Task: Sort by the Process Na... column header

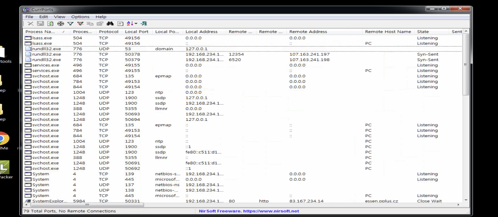Action: pyautogui.click(x=47, y=32)
